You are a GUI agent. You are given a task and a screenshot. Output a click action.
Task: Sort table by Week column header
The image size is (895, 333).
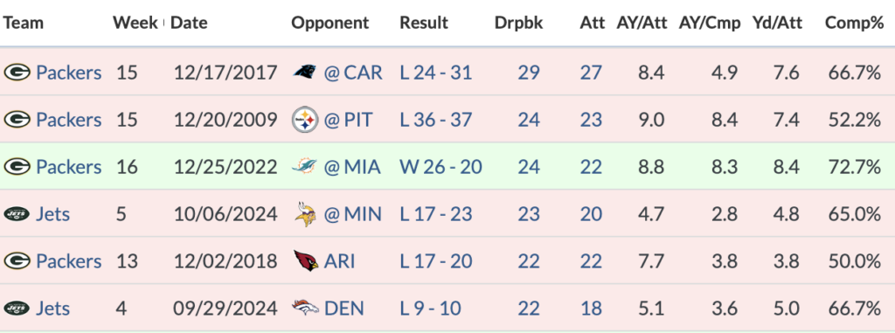point(135,23)
